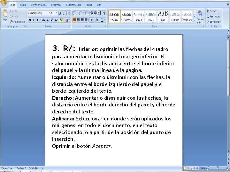Click the Copiar command

pos(13,16)
